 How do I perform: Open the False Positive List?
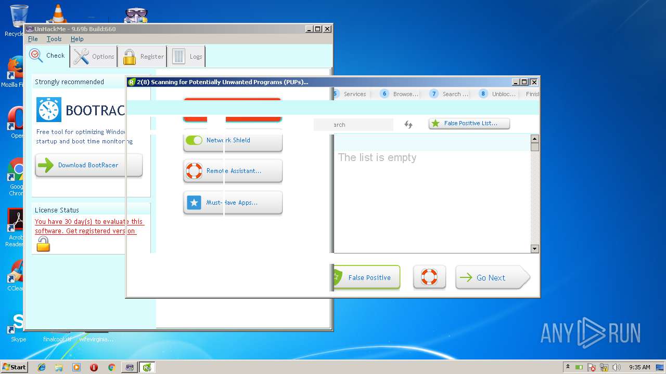tap(469, 124)
